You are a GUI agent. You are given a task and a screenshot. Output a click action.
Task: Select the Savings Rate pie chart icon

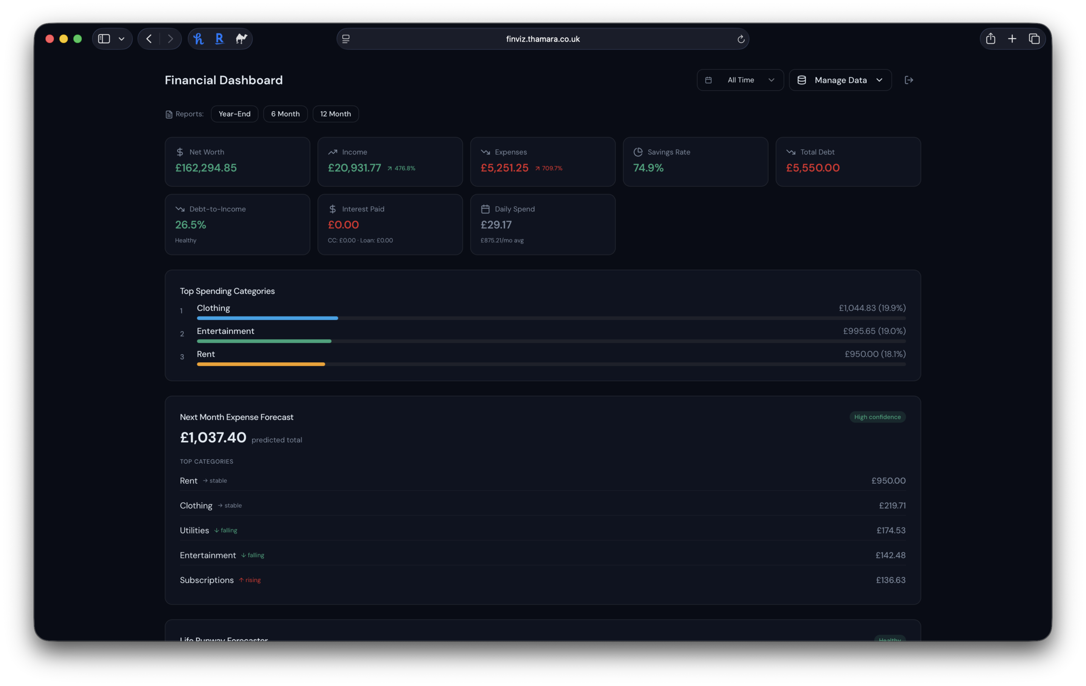click(x=638, y=152)
